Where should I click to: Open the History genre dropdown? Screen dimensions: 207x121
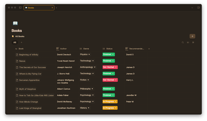[x=85, y=108]
